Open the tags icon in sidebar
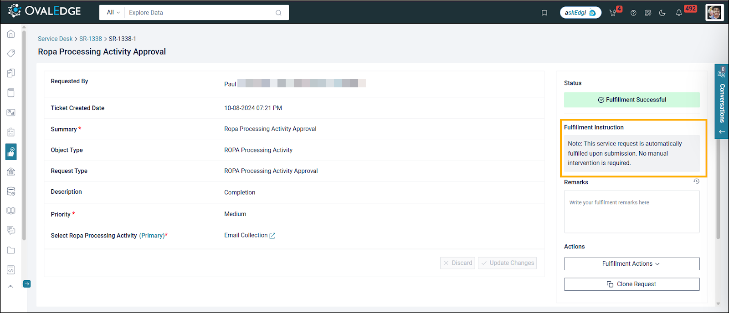Screen dimensions: 729x313 (11, 54)
